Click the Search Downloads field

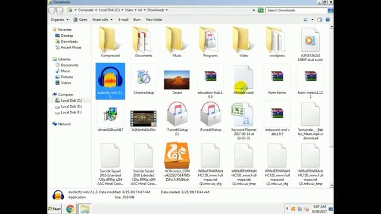(x=296, y=10)
